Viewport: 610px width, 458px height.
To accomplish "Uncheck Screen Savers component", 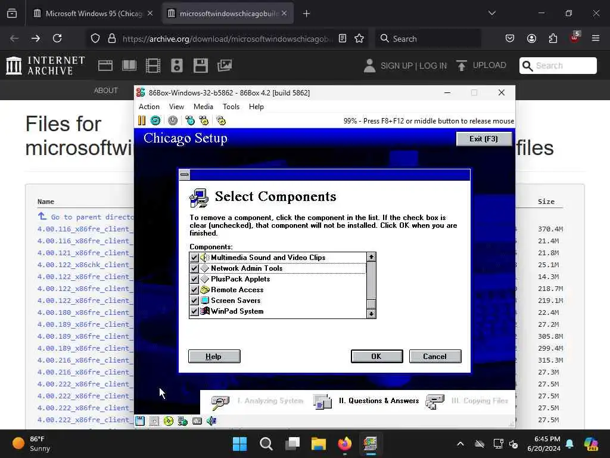I will 194,301.
